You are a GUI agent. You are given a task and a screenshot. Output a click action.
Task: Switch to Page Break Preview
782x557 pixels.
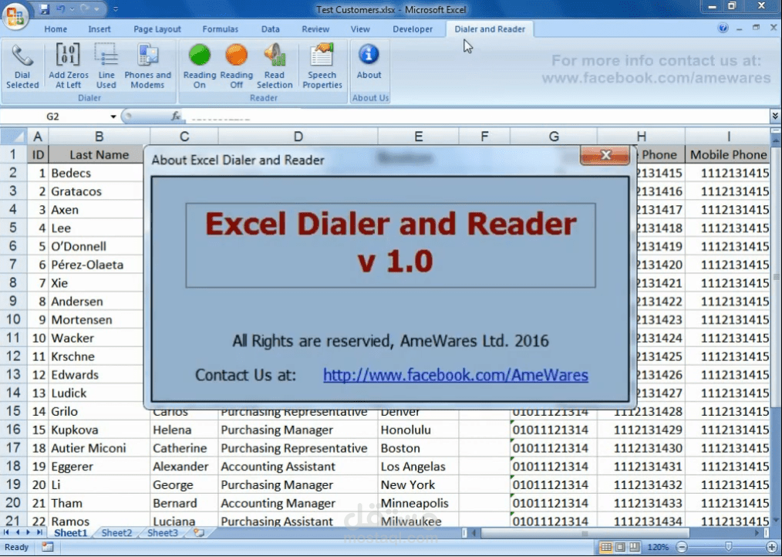coord(635,547)
